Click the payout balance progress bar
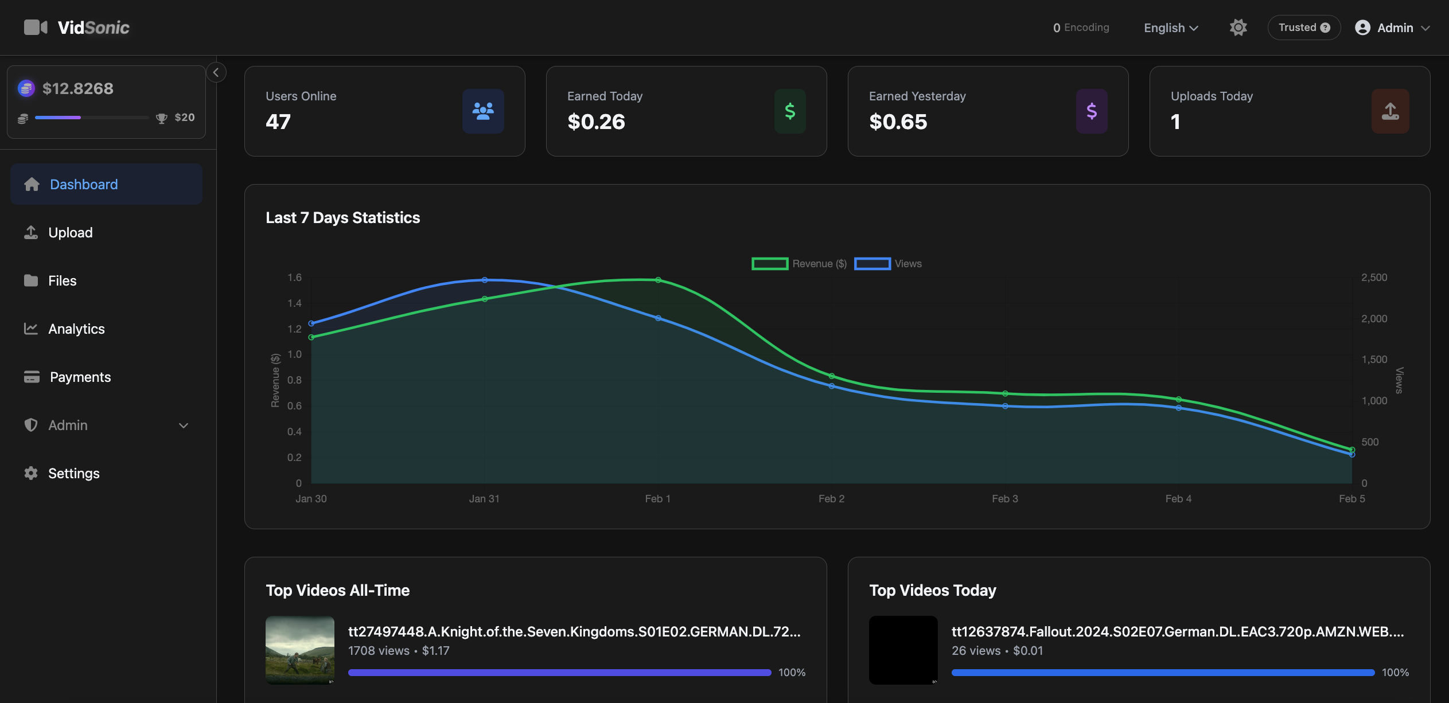Image resolution: width=1449 pixels, height=703 pixels. [92, 118]
